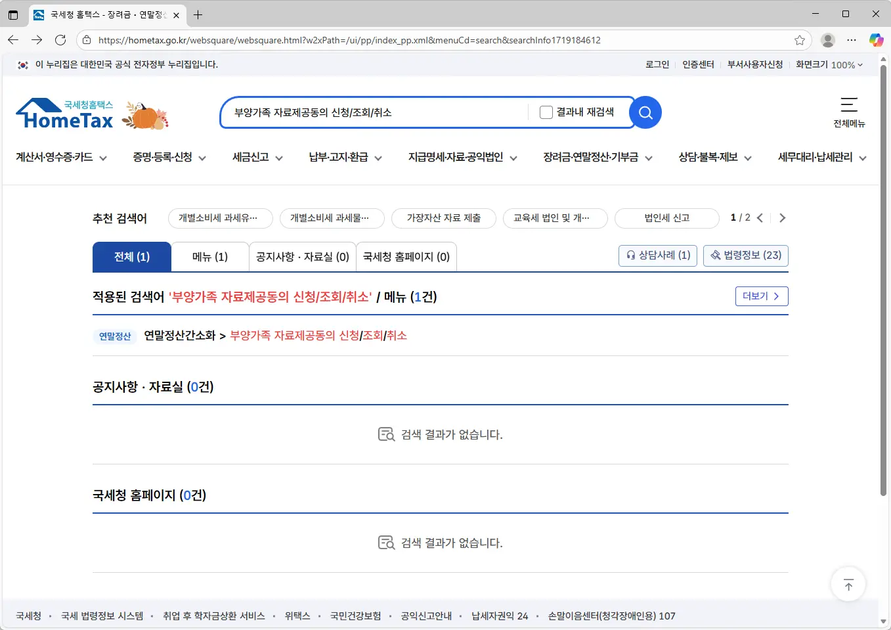
Task: Click the browser refresh icon
Action: pyautogui.click(x=61, y=39)
